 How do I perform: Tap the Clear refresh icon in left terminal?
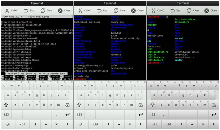[43, 11]
